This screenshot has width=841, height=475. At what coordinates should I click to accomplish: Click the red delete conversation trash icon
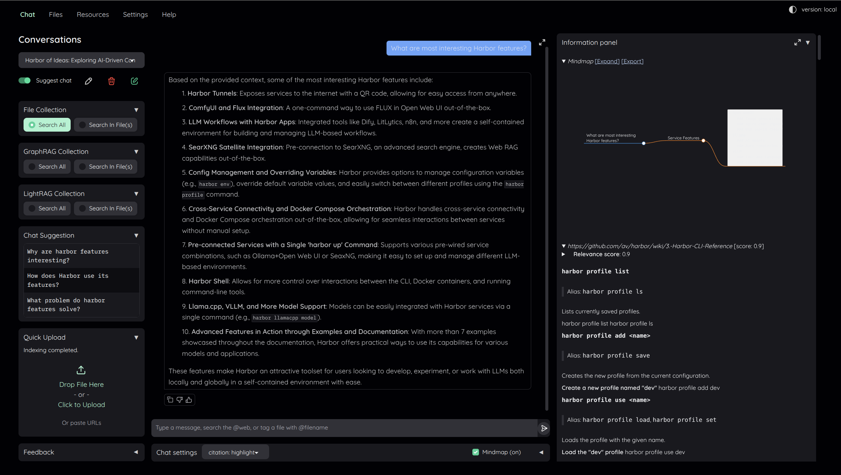click(111, 81)
